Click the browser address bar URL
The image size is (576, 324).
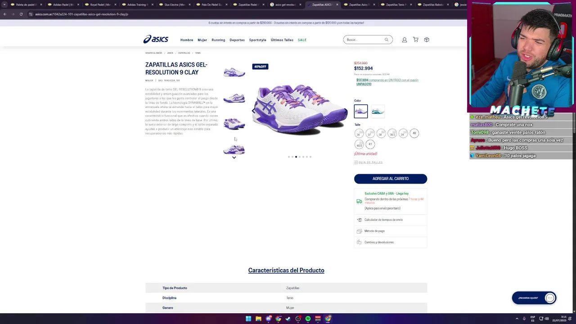coord(81,14)
